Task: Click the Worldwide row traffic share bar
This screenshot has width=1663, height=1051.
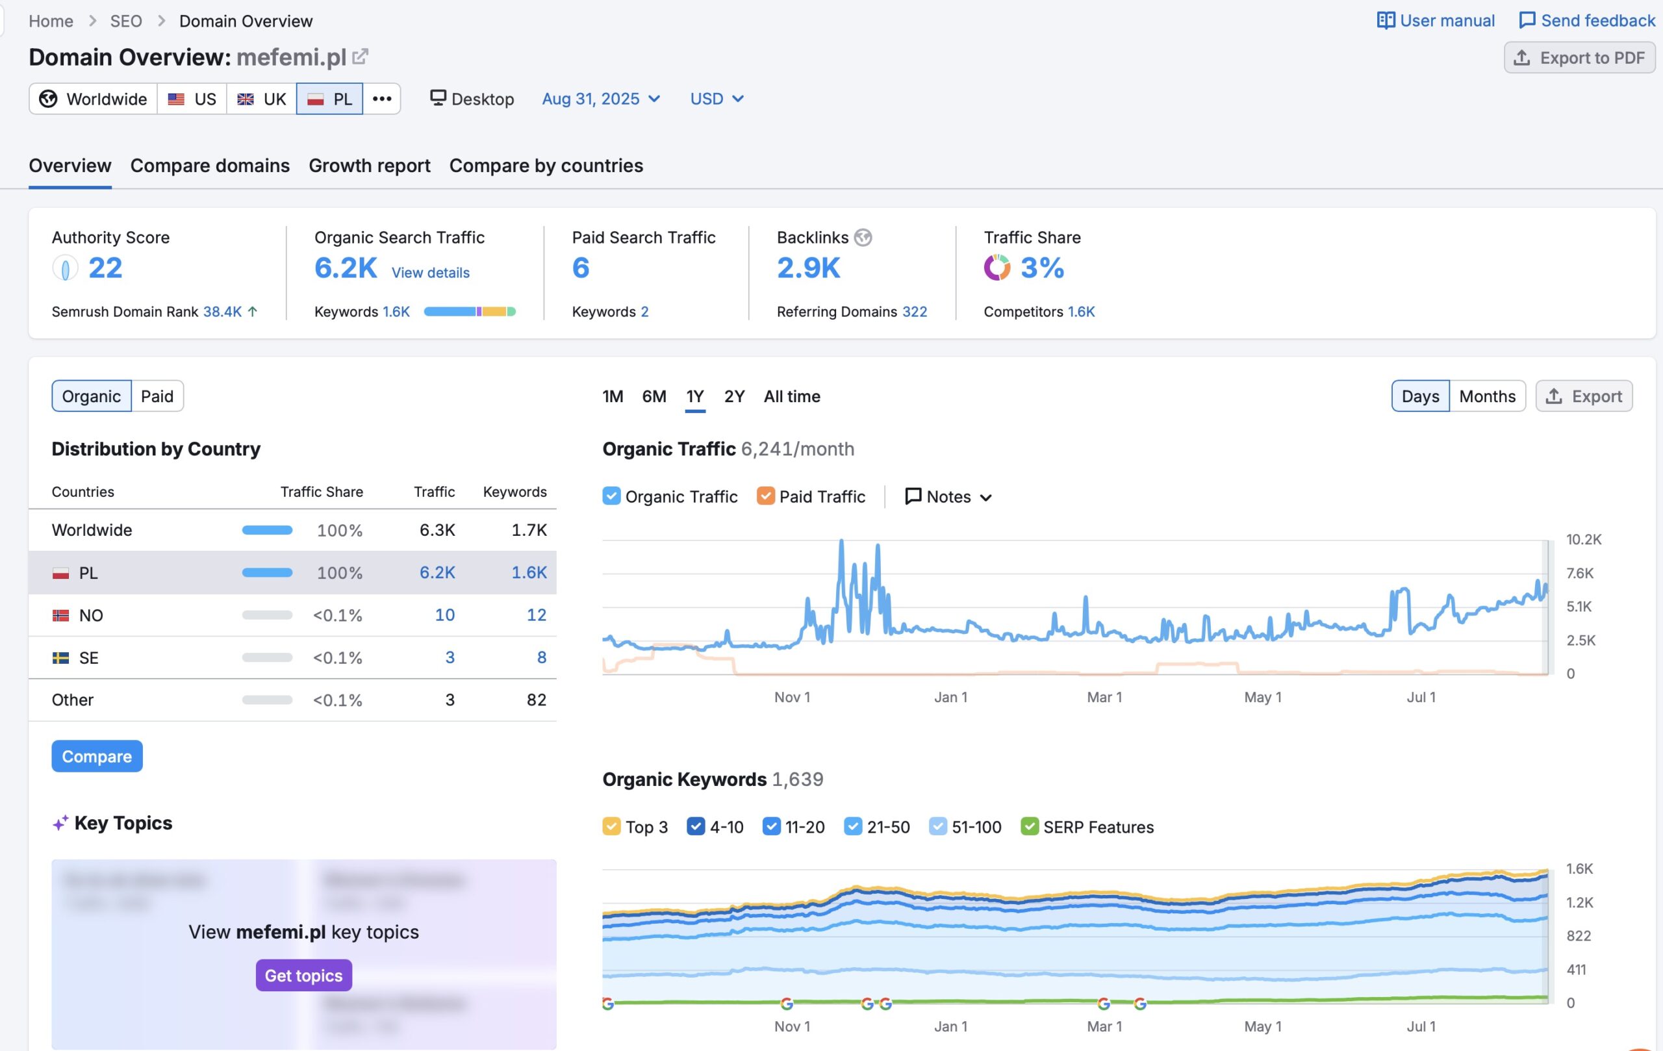Action: (267, 530)
